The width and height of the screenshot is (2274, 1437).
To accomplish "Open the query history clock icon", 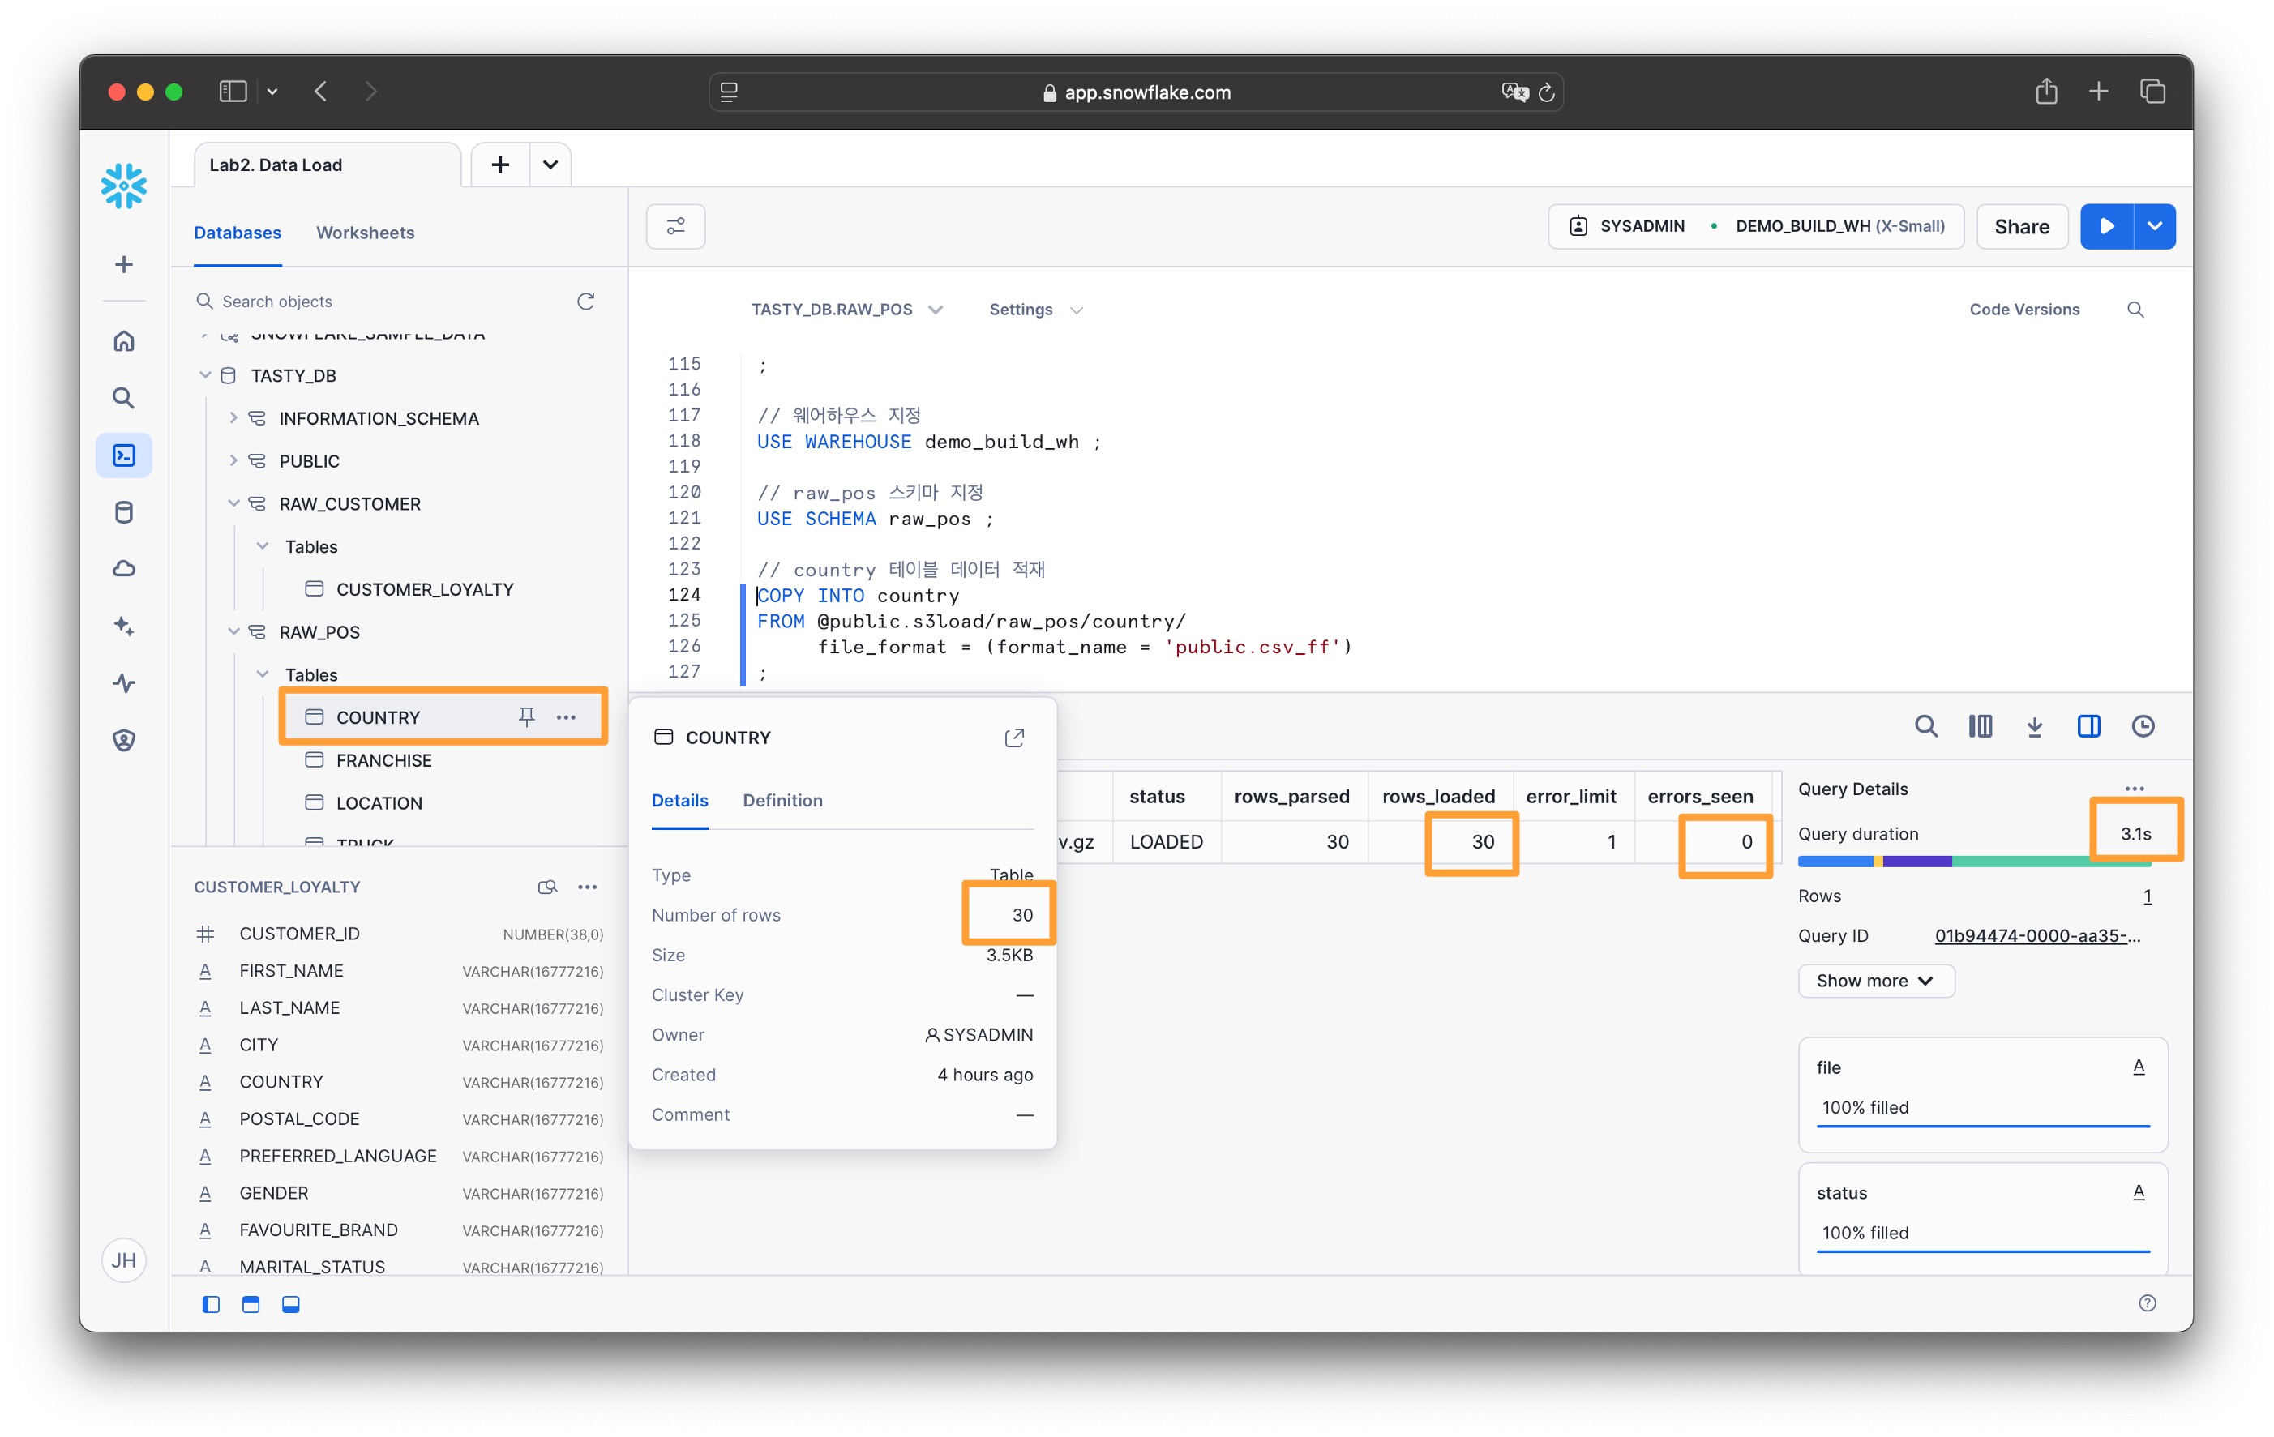I will (x=2143, y=726).
